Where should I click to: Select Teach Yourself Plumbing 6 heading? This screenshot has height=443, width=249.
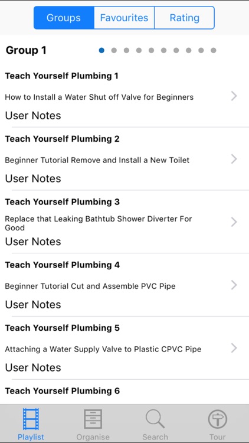pyautogui.click(x=63, y=391)
